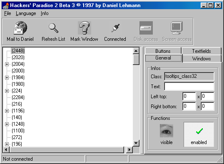This screenshot has height=164, width=224.
Task: Select the (140) tree entry
Action: click(x=17, y=117)
